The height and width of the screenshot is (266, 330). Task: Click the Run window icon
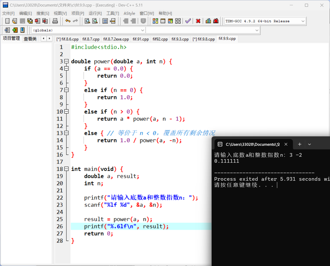pyautogui.click(x=163, y=21)
